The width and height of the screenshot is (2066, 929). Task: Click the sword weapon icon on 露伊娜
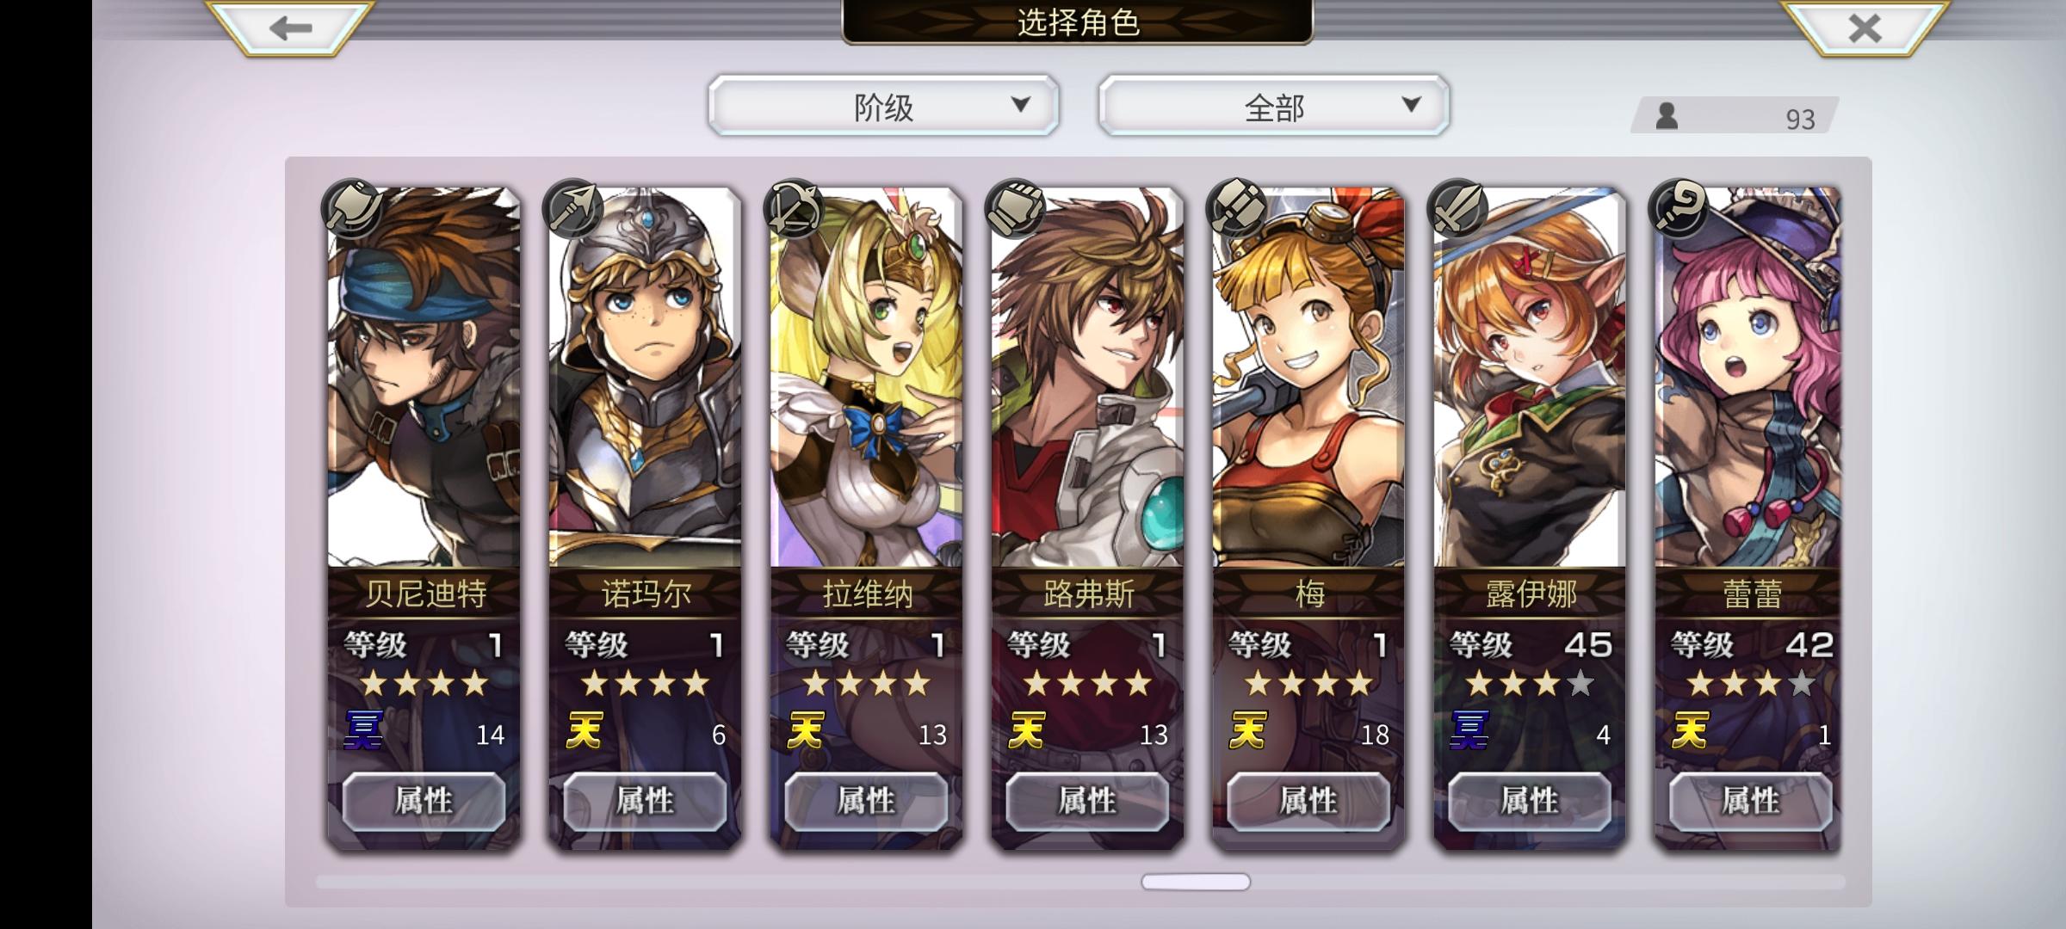click(1458, 208)
